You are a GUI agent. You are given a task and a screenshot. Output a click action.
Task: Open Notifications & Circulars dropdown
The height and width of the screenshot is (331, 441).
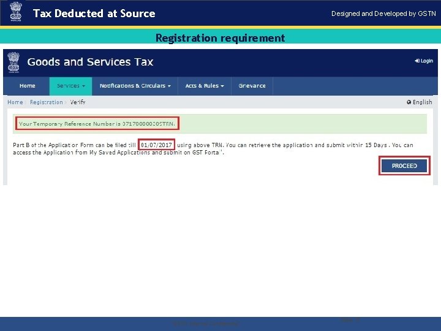[x=135, y=86]
